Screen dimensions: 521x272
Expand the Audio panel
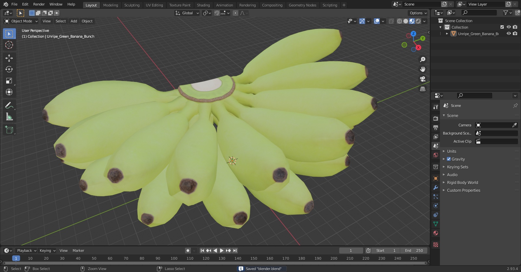click(x=452, y=175)
